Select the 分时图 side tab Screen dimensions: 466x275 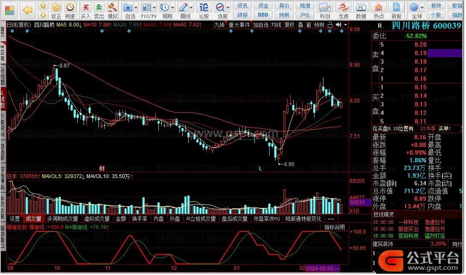(3, 76)
